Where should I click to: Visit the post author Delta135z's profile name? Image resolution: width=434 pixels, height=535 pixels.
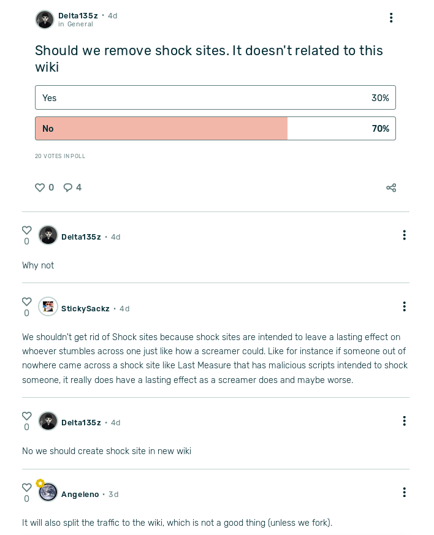click(x=78, y=15)
